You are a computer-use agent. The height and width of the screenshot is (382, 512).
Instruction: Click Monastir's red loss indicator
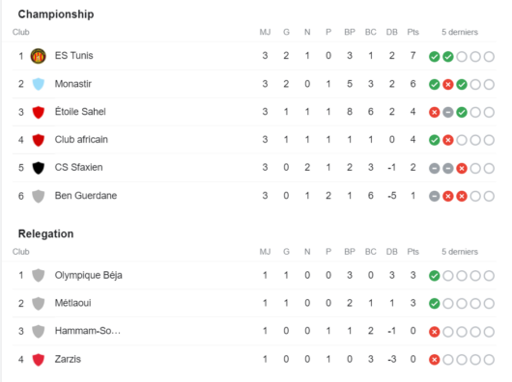[447, 85]
